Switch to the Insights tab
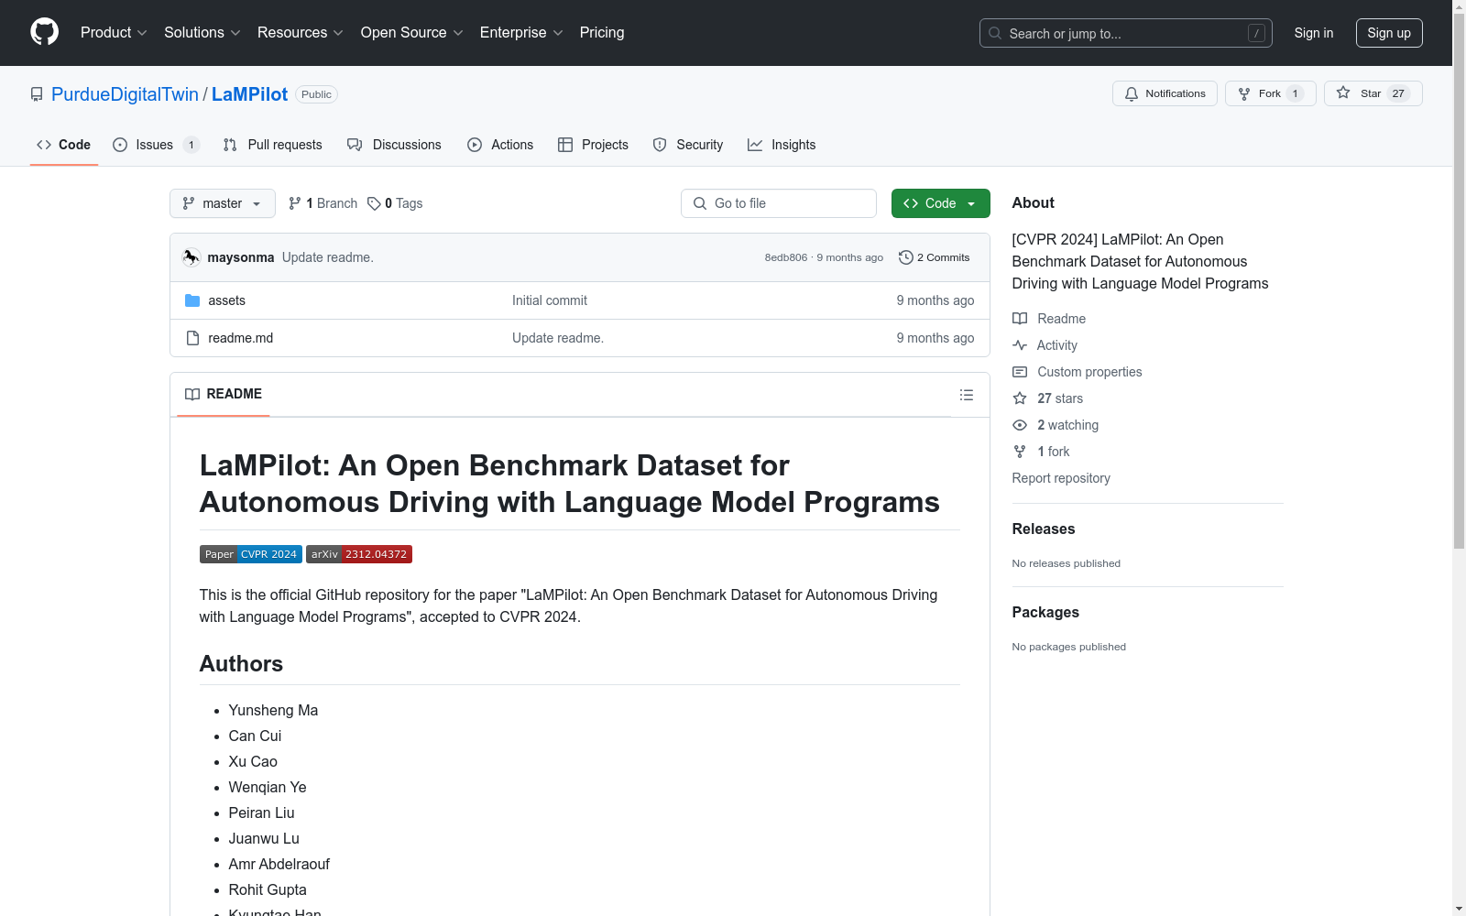The image size is (1466, 916). (782, 145)
